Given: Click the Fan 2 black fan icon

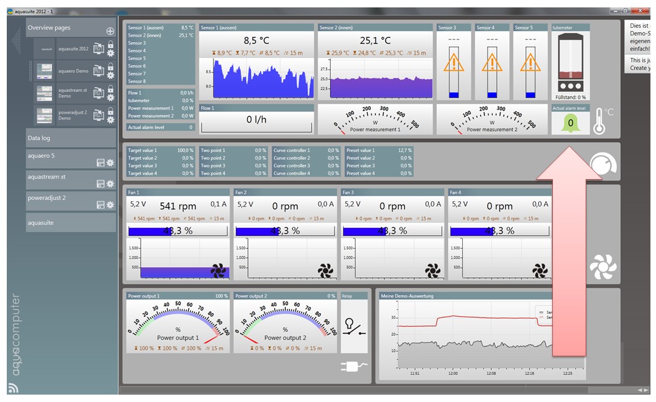Looking at the screenshot, I should coord(325,270).
